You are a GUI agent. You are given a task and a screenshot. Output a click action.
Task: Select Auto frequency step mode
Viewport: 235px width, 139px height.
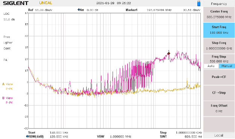pyautogui.click(x=211, y=66)
